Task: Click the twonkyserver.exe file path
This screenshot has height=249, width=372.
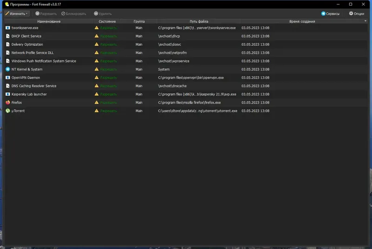Action: (197, 28)
